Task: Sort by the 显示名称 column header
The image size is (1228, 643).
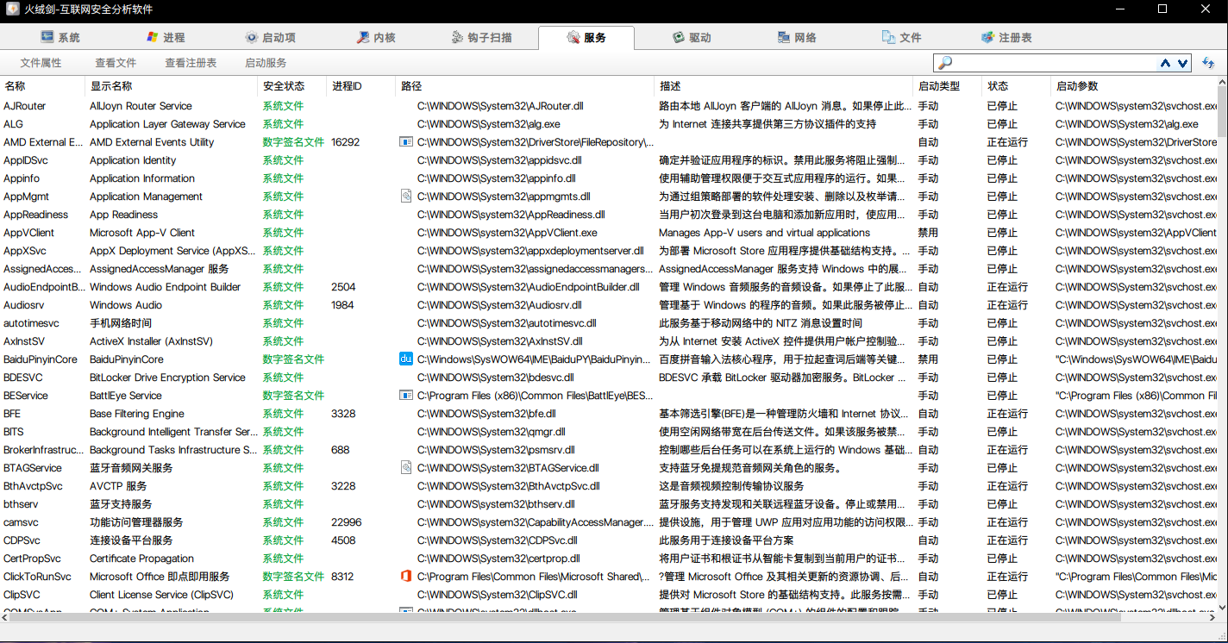Action: (x=172, y=86)
